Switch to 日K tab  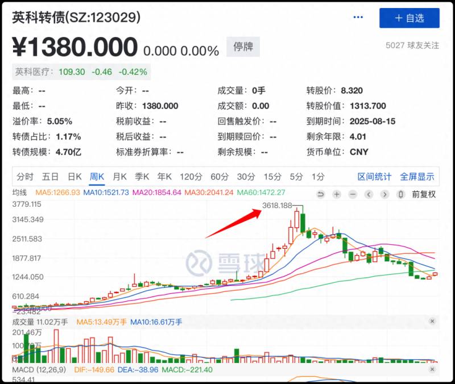75,177
